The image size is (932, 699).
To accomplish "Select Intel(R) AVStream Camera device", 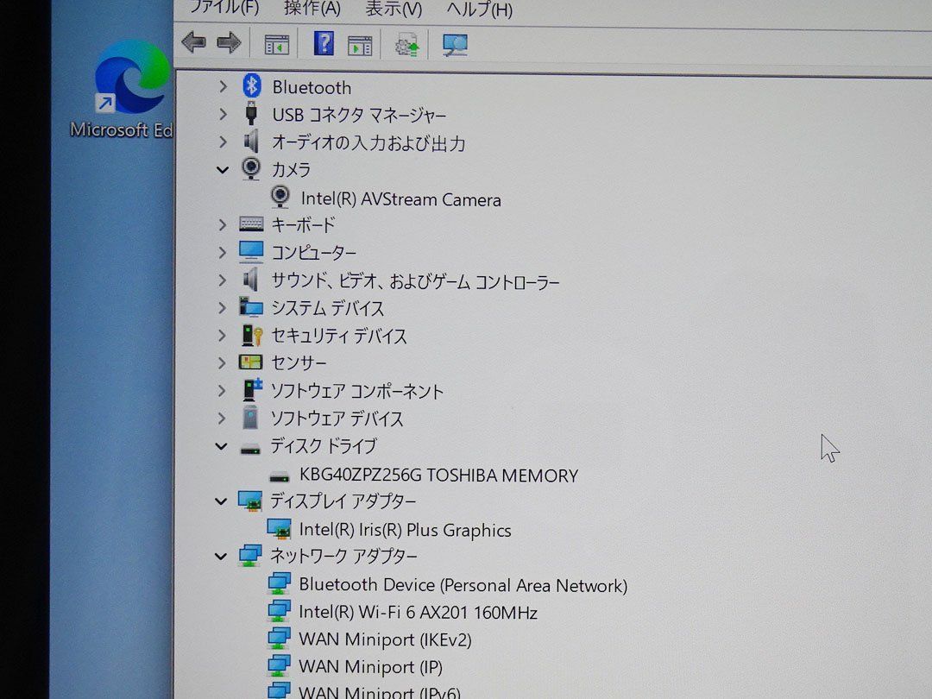I will [400, 199].
